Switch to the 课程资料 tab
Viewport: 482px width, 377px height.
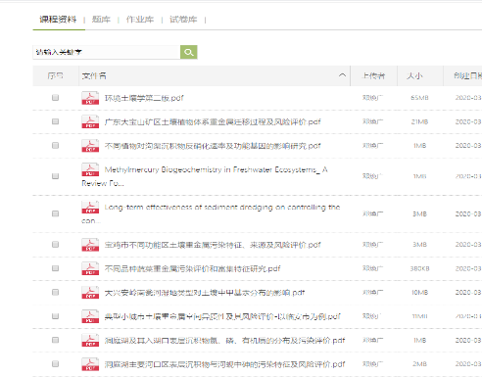58,20
